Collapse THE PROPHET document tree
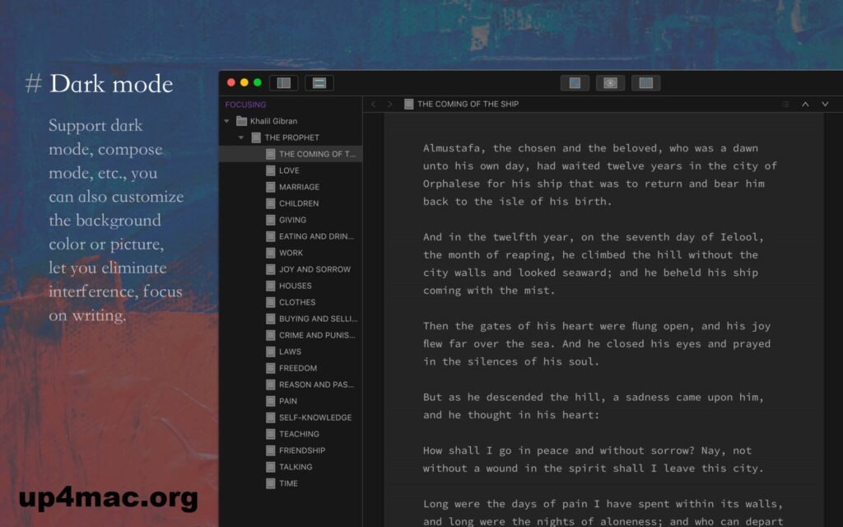 pos(241,138)
